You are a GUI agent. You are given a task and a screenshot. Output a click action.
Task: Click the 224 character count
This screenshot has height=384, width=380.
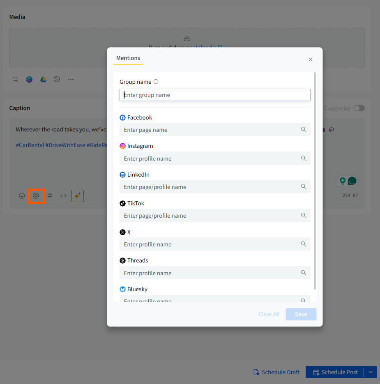(346, 195)
